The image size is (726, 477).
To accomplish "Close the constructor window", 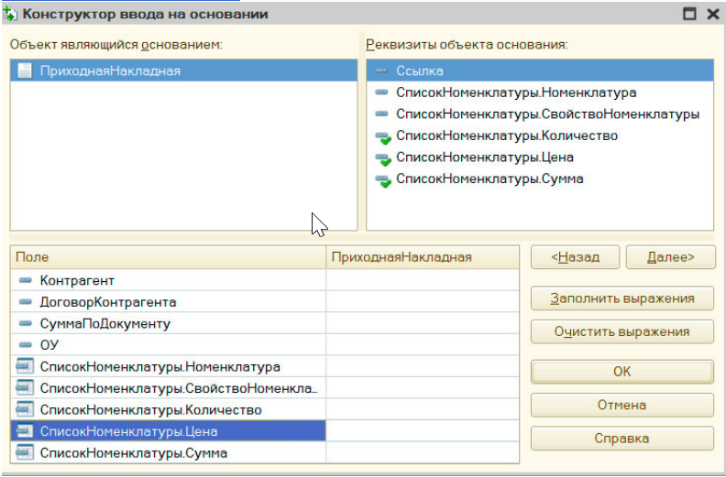I will coord(713,14).
